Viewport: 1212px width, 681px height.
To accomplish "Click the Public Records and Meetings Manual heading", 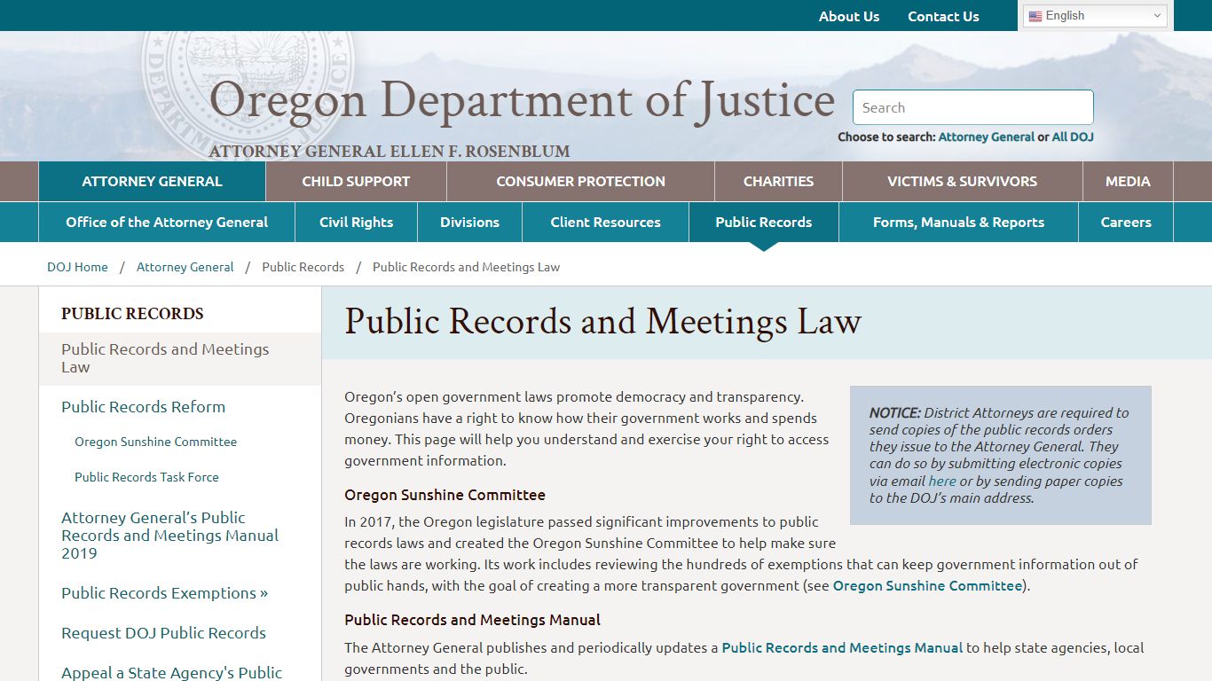I will pos(472,620).
